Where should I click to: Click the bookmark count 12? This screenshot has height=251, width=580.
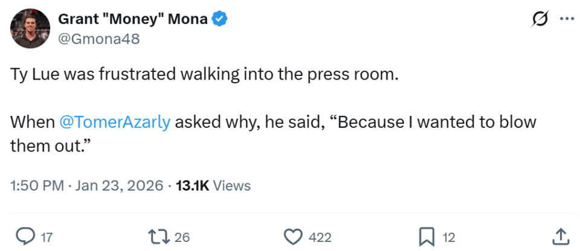pos(448,238)
